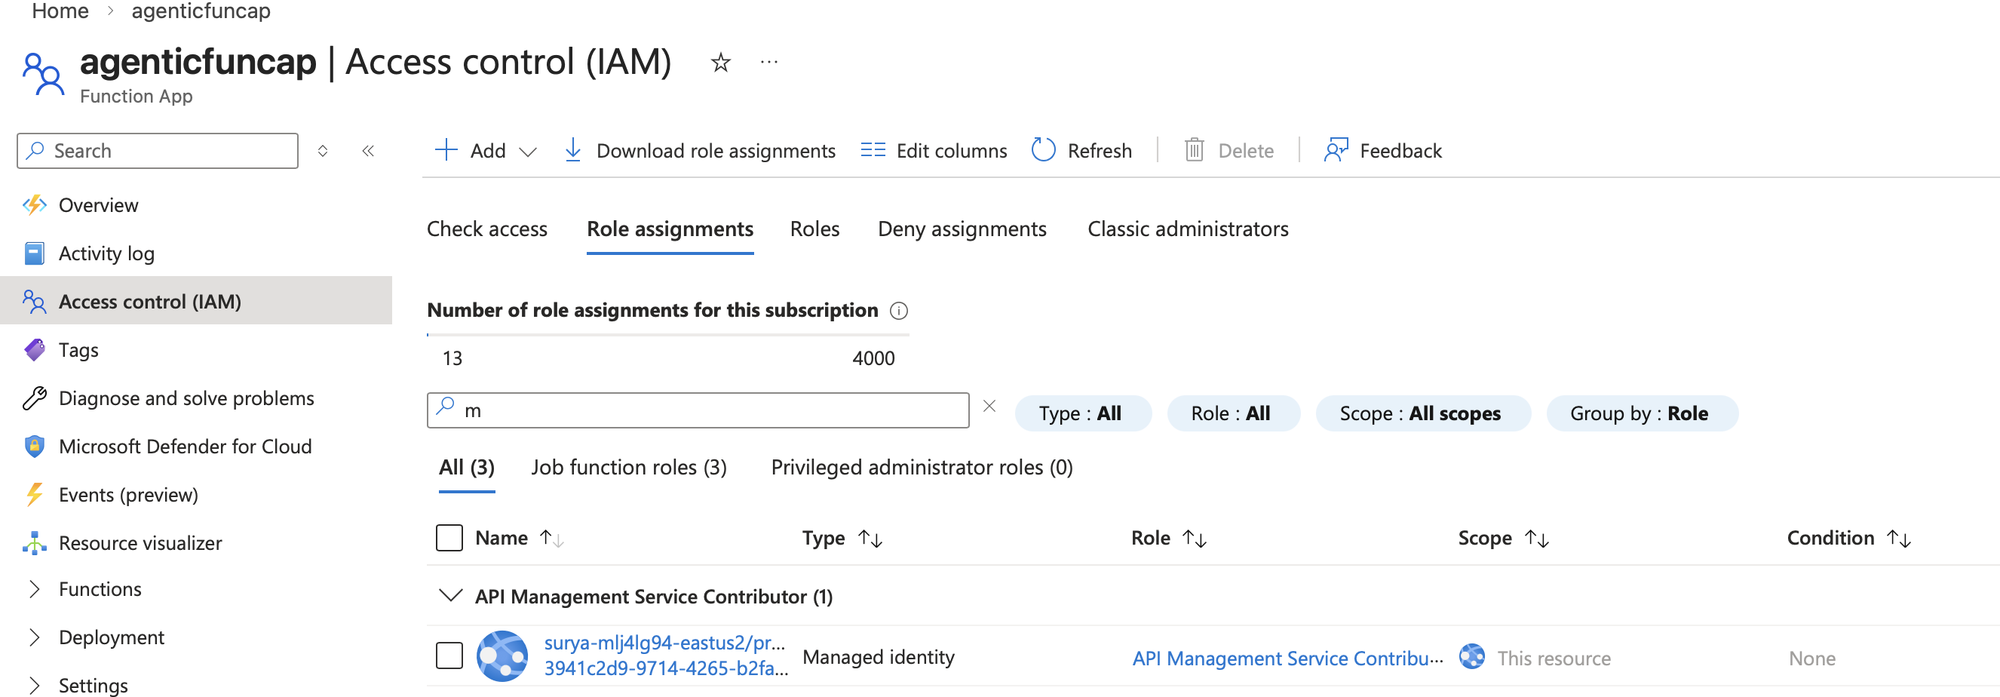Click the info icon beside subscription count

(x=898, y=312)
